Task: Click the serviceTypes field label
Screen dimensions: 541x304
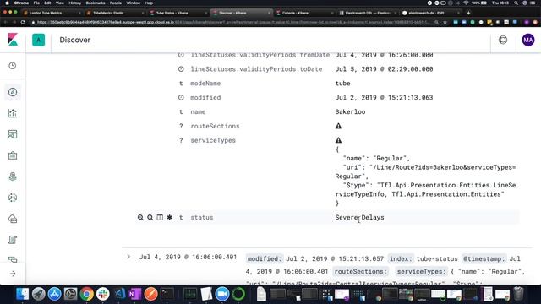Action: pyautogui.click(x=213, y=140)
